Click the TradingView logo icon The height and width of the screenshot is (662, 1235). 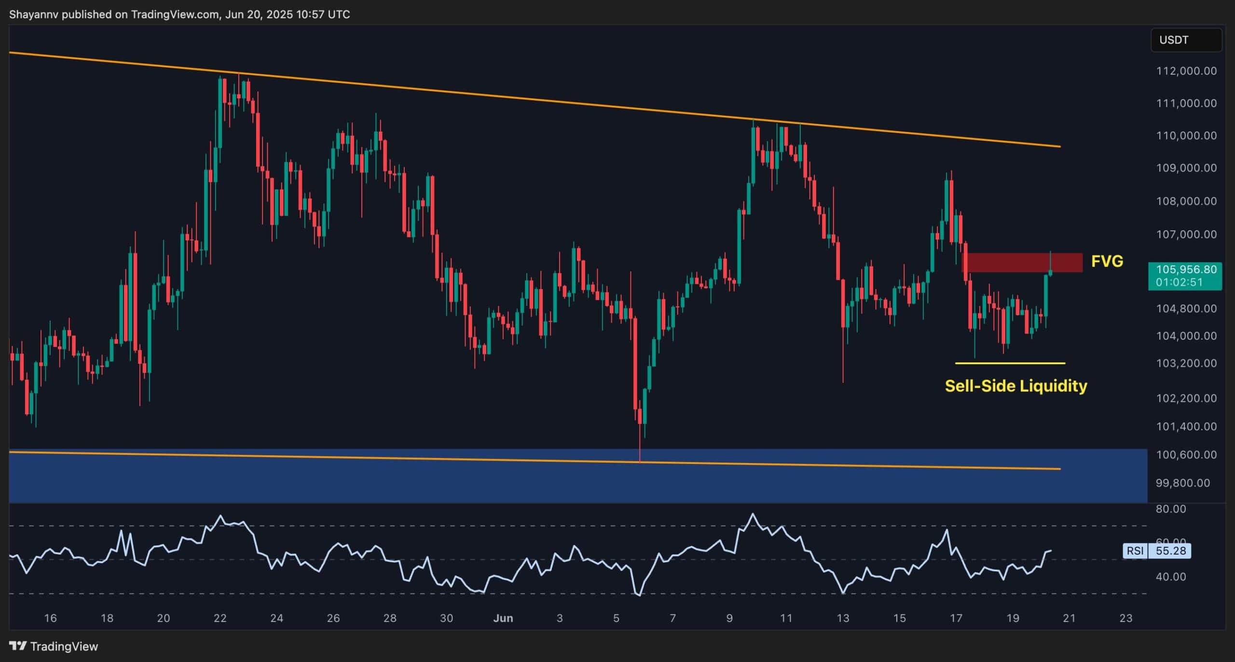[x=18, y=646]
